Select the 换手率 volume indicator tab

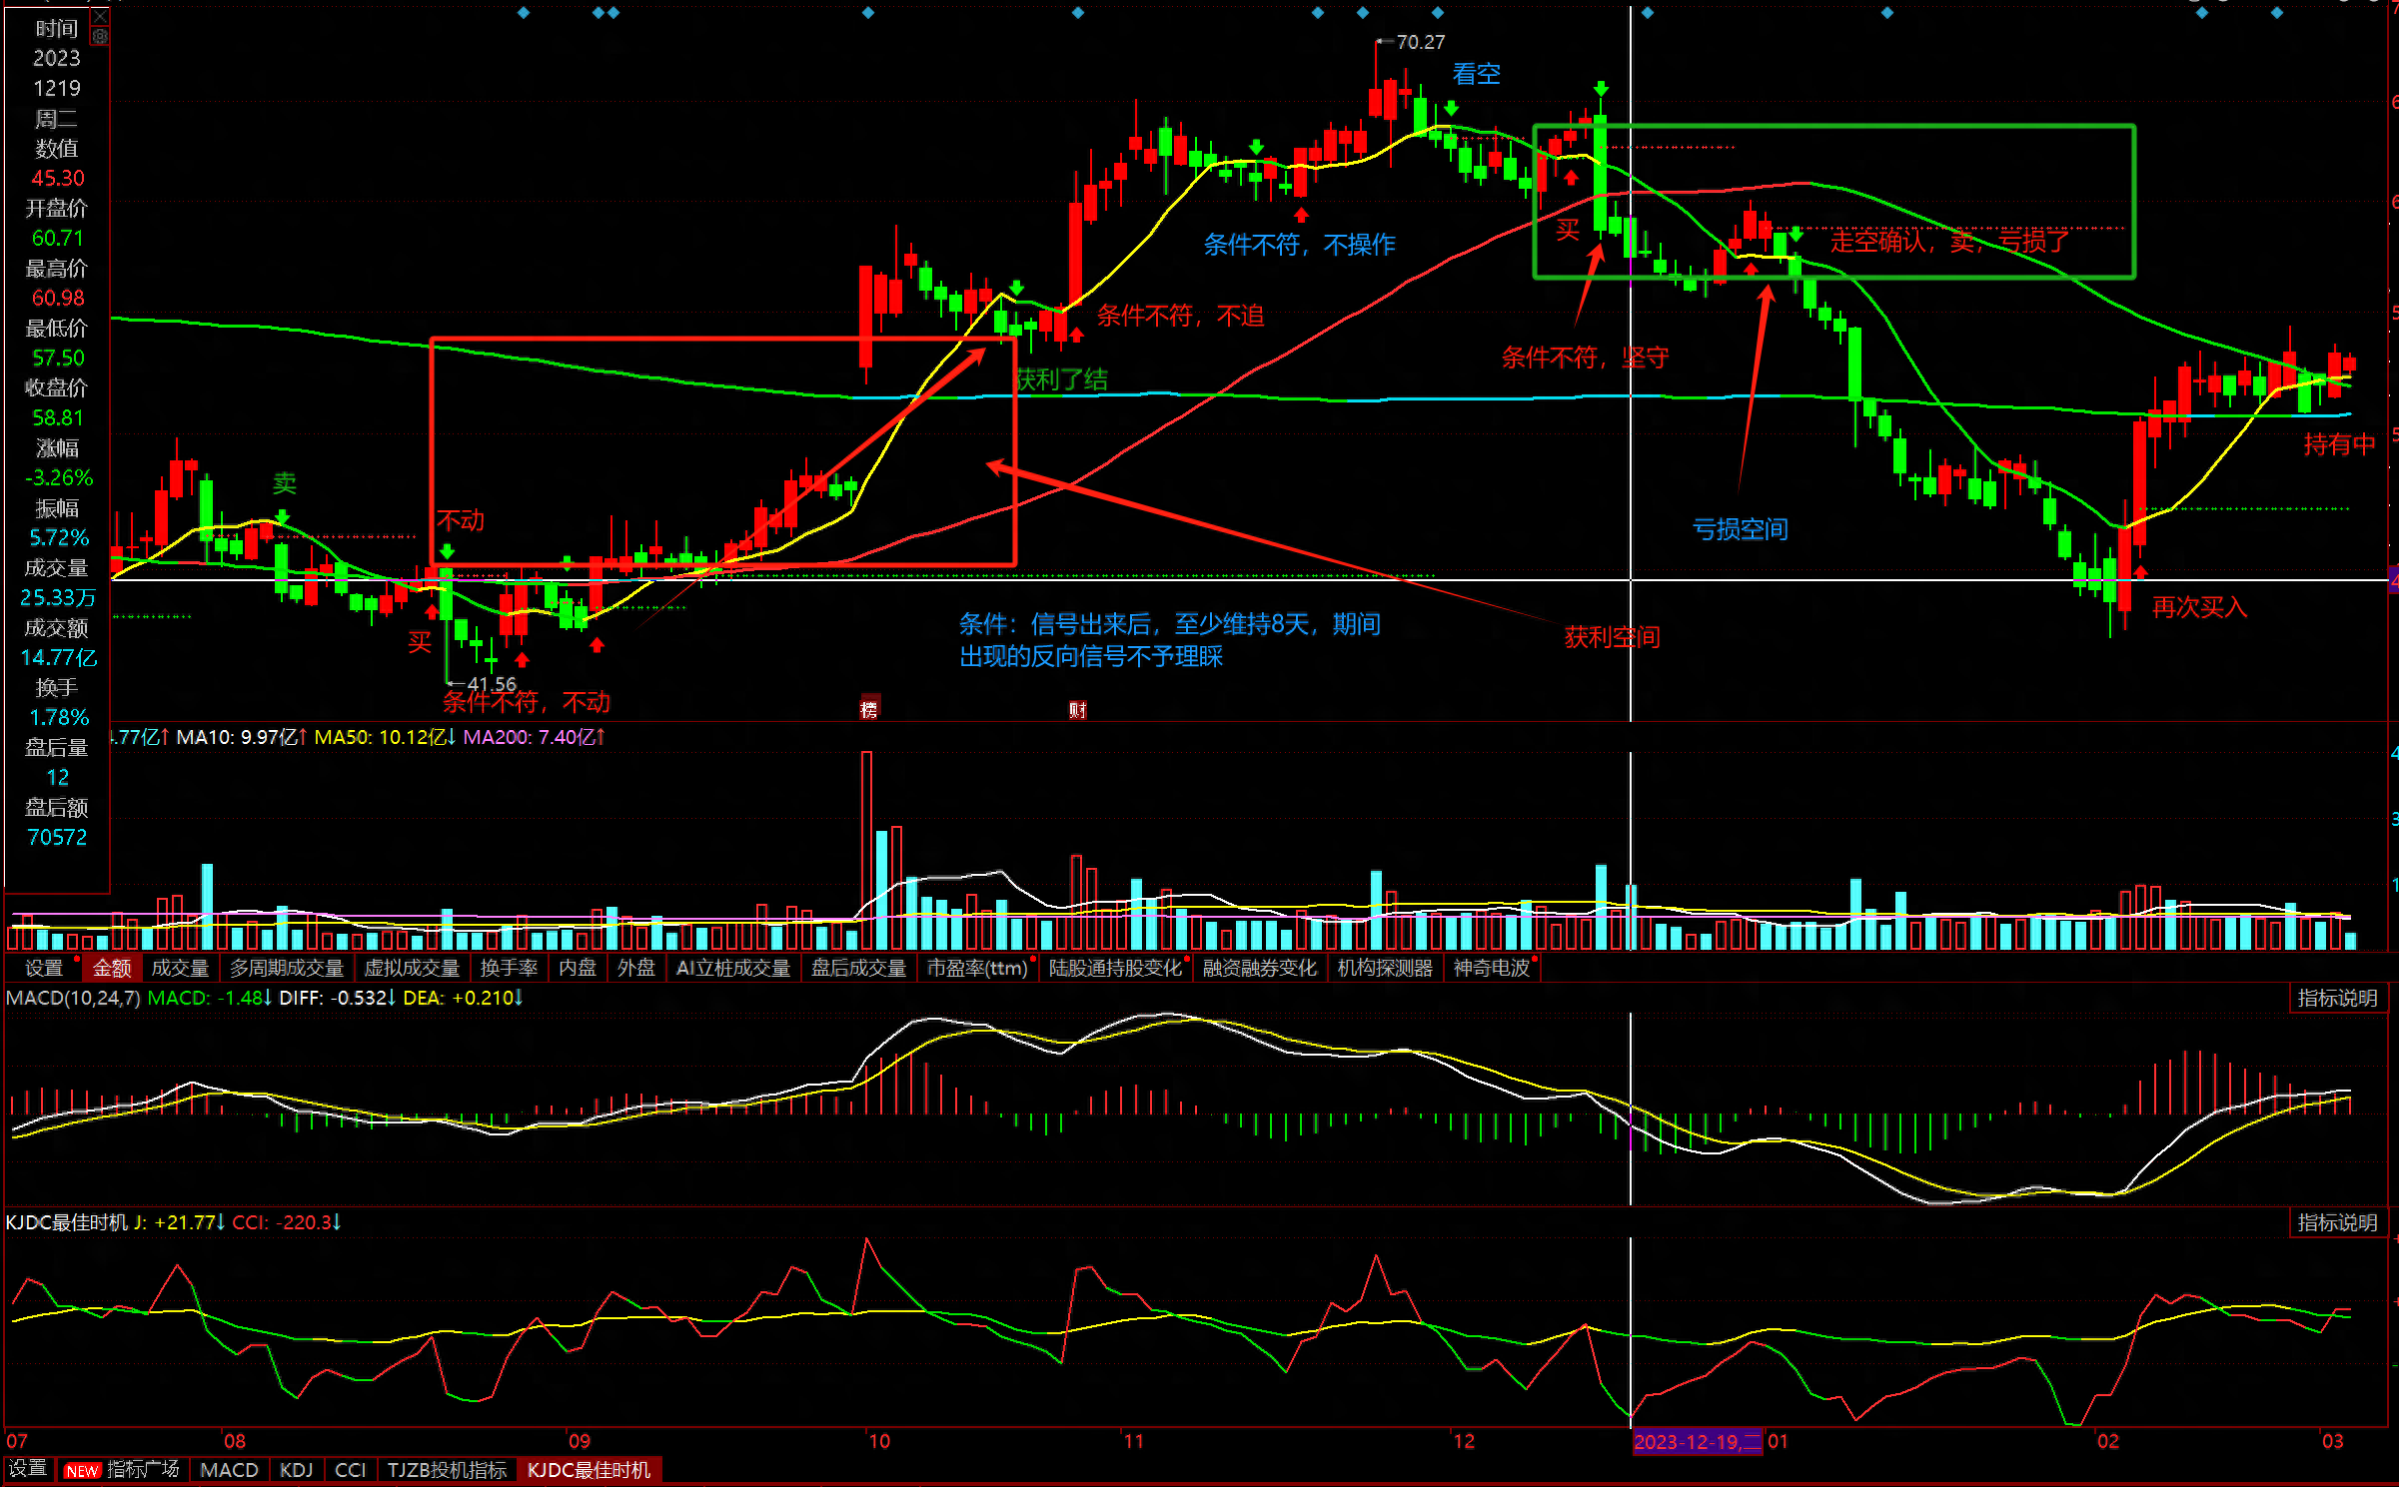pos(509,968)
